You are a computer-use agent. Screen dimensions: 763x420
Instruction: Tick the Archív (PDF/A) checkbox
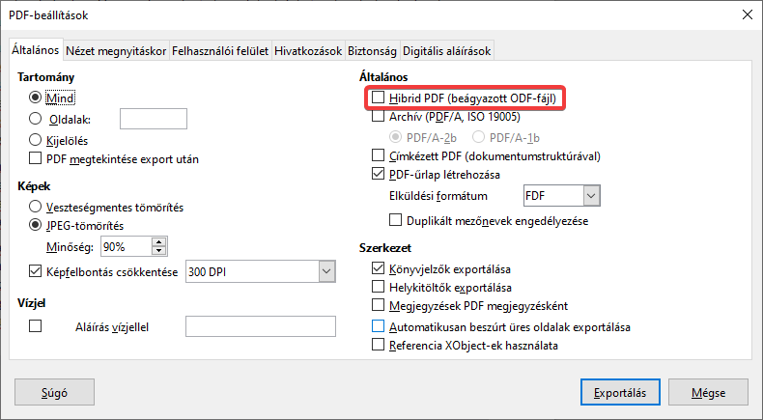click(379, 117)
